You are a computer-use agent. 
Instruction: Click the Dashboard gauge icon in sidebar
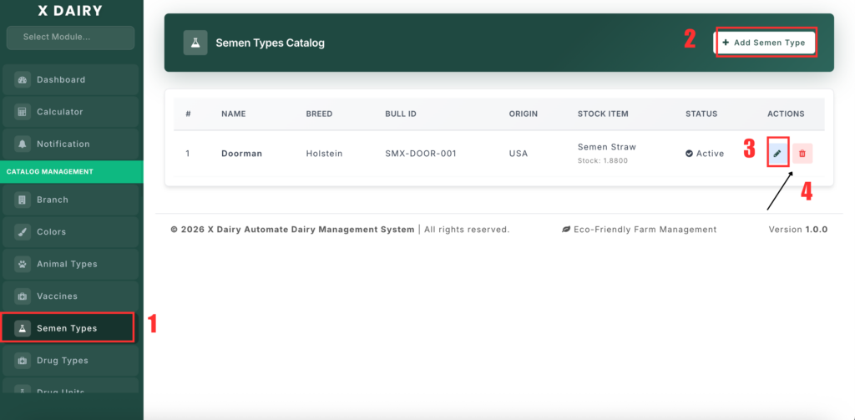click(23, 80)
